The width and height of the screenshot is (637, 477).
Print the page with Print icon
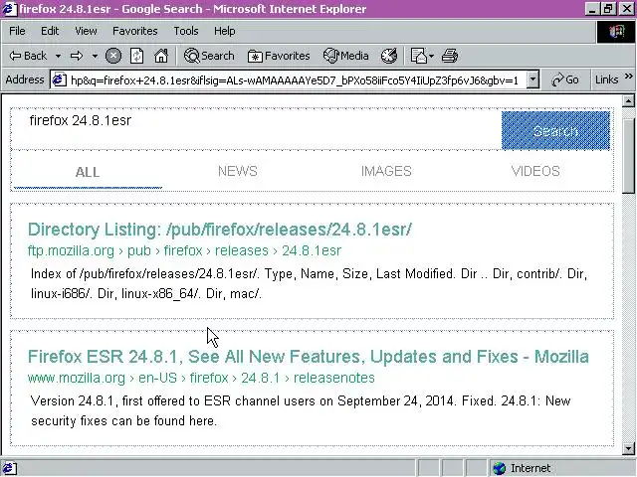pyautogui.click(x=450, y=56)
